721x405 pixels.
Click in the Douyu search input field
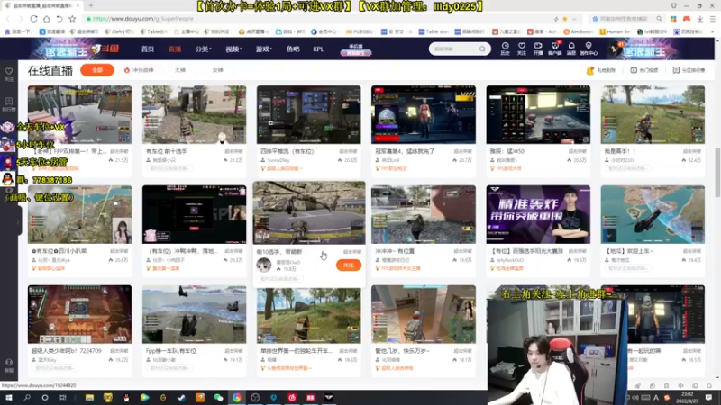pos(454,49)
